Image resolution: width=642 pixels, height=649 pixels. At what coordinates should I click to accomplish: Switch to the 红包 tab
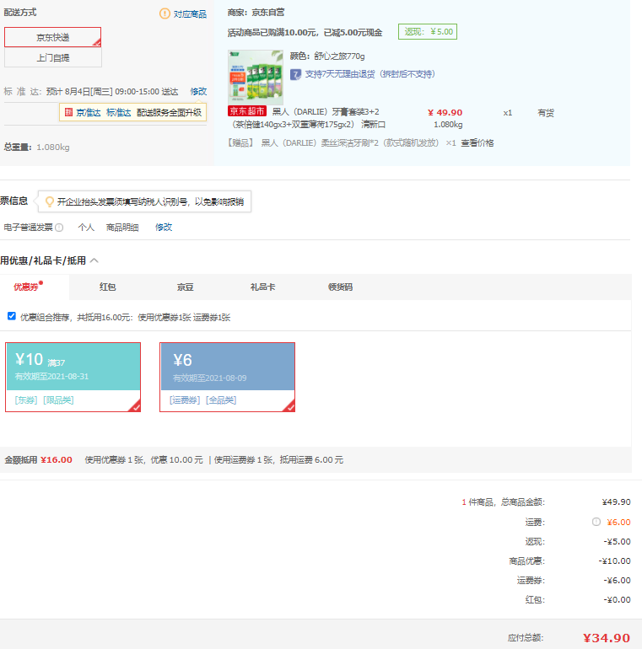[108, 287]
